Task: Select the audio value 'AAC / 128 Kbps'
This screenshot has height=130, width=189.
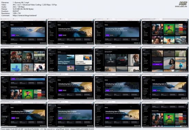Action: (19, 7)
